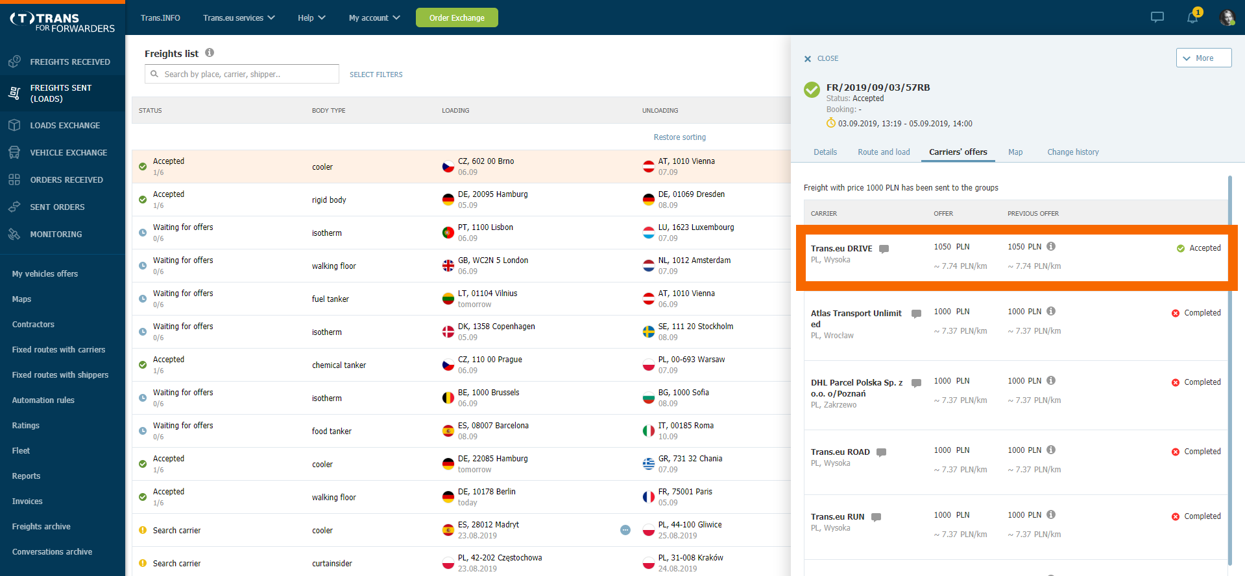Image resolution: width=1245 pixels, height=576 pixels.
Task: Open Reports in sidebar
Action: click(26, 476)
